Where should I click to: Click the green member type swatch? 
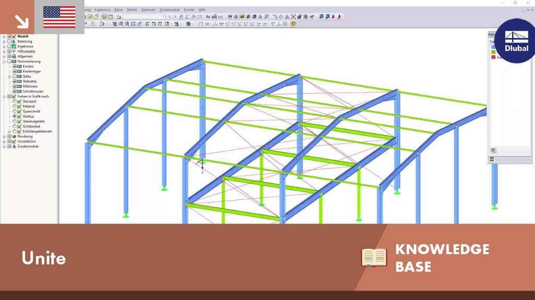[493, 52]
